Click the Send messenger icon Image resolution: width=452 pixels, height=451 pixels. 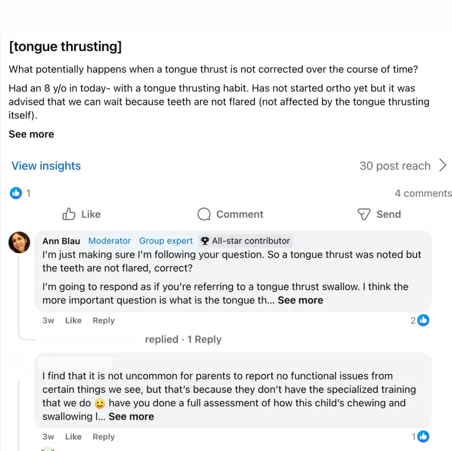tap(364, 214)
